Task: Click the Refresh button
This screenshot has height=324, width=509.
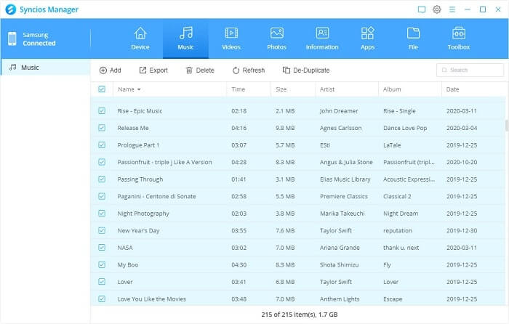Action: (x=249, y=70)
